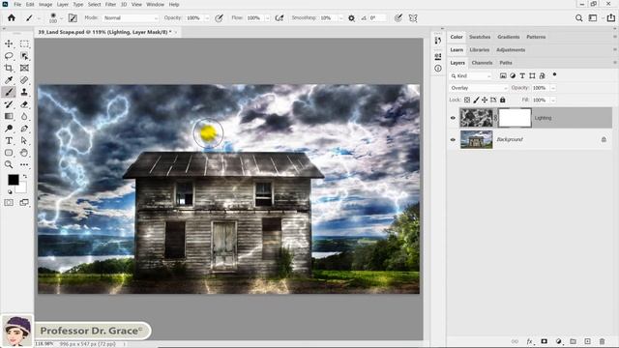Toggle pressure for size
The image size is (619, 348).
398,18
